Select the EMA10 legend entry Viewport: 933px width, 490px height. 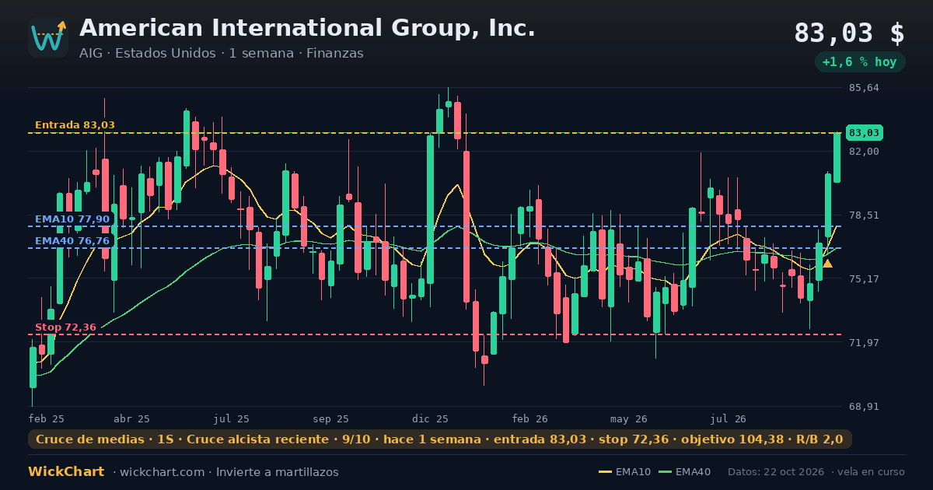[x=627, y=472]
